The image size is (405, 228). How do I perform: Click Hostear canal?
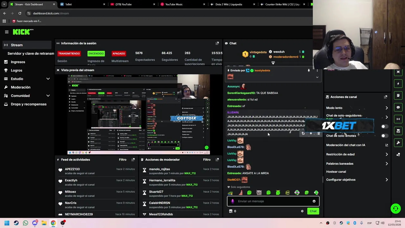pyautogui.click(x=336, y=172)
